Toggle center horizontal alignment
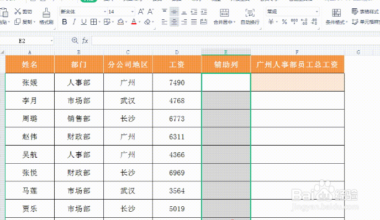The height and width of the screenshot is (220, 380). 174,22
